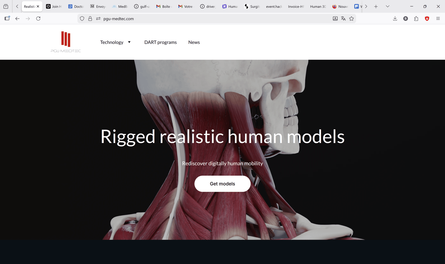Screen dimensions: 445x264
Task: Click the tracking protection shield icon
Action: pos(82,19)
